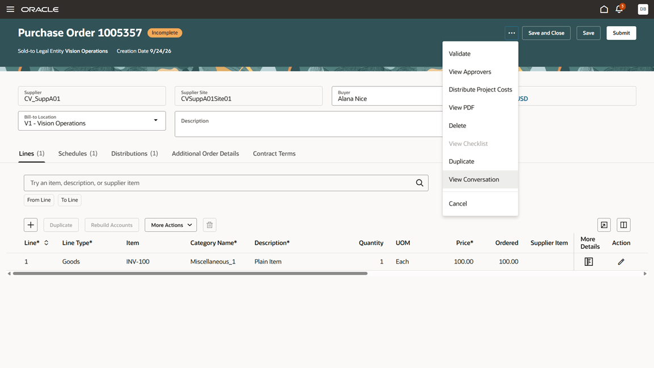This screenshot has width=654, height=368.
Task: Click the search magnifier icon
Action: click(419, 183)
